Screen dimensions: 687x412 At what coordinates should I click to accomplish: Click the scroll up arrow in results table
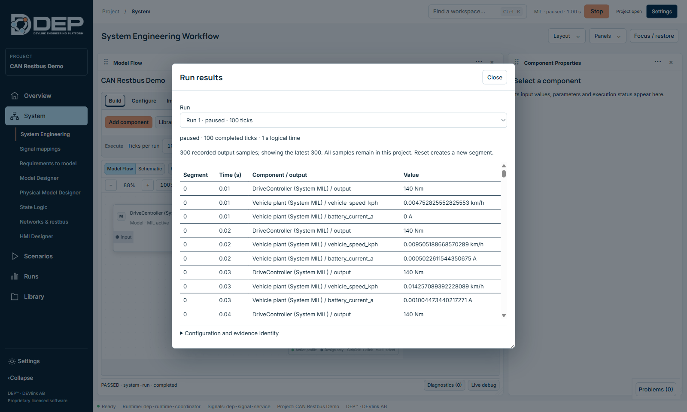tap(504, 166)
